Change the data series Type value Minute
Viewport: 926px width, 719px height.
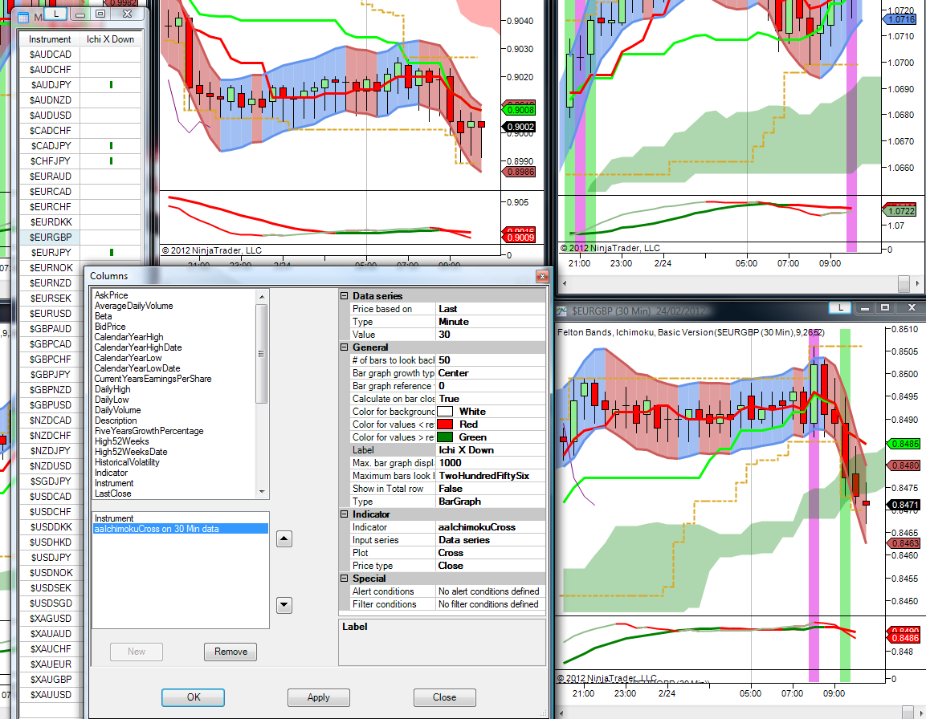point(490,322)
